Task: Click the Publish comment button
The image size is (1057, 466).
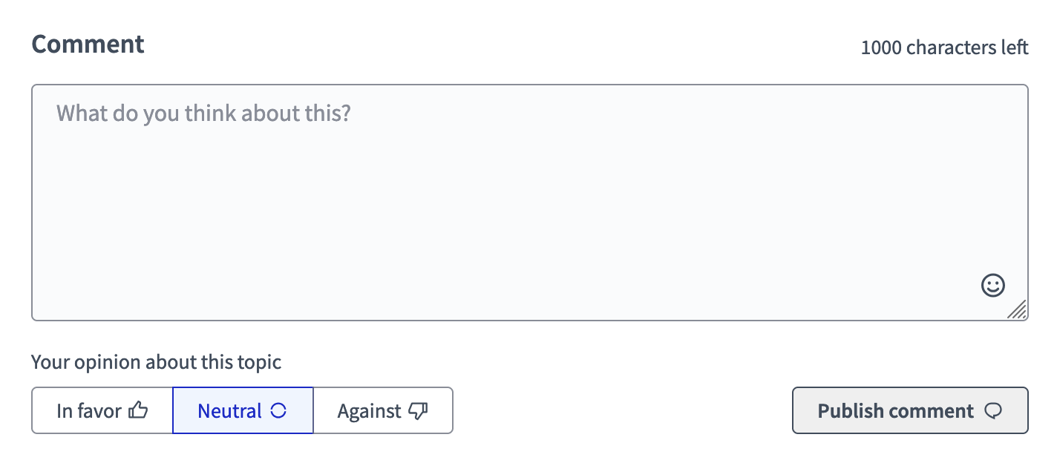Action: point(910,410)
